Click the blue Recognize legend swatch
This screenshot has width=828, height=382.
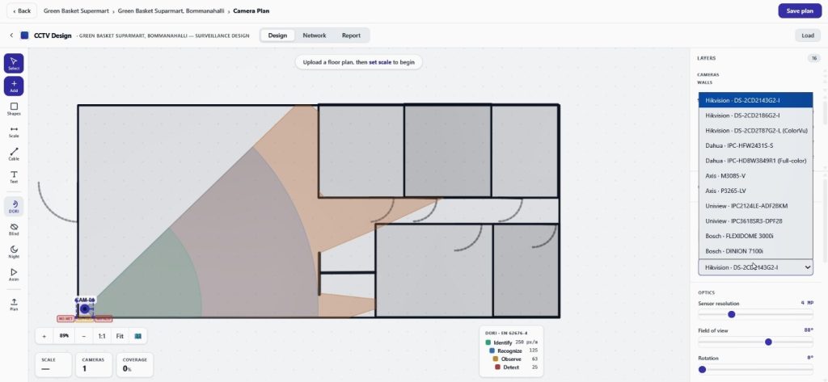(x=492, y=351)
